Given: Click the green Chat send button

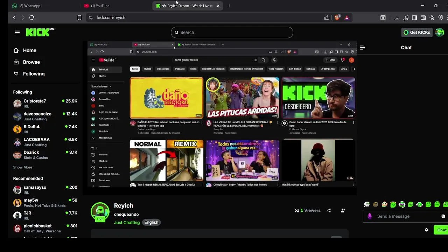Looking at the screenshot, I should (441, 230).
